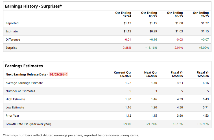Click the 6.43 high estimate value
Viewport: 214px width, 140px height.
[205, 99]
